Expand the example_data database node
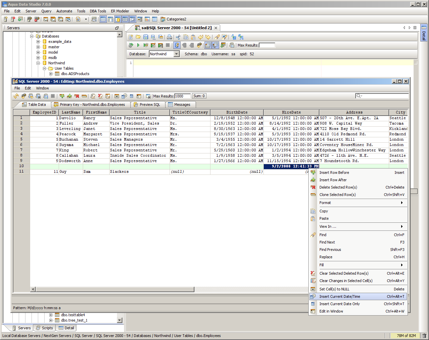This screenshot has height=340, width=429. 38,42
